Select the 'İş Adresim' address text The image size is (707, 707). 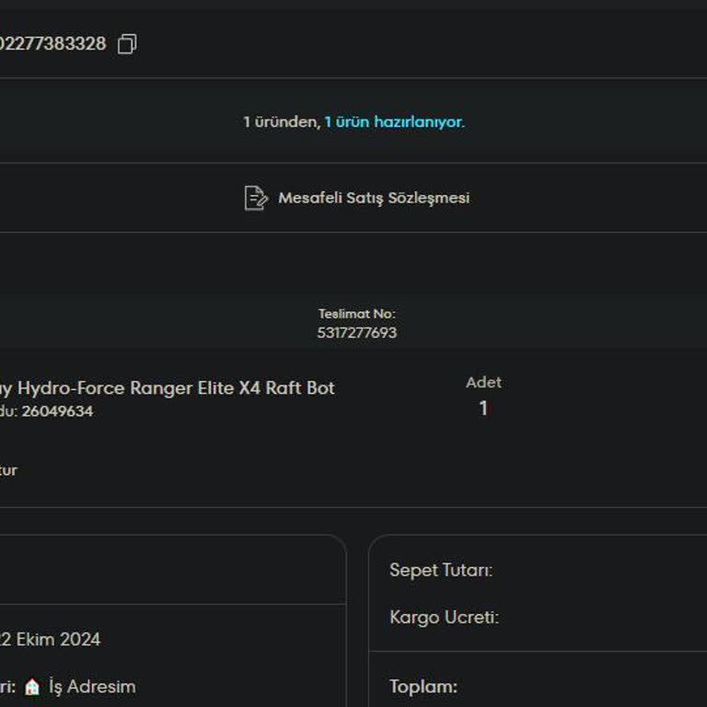92,687
